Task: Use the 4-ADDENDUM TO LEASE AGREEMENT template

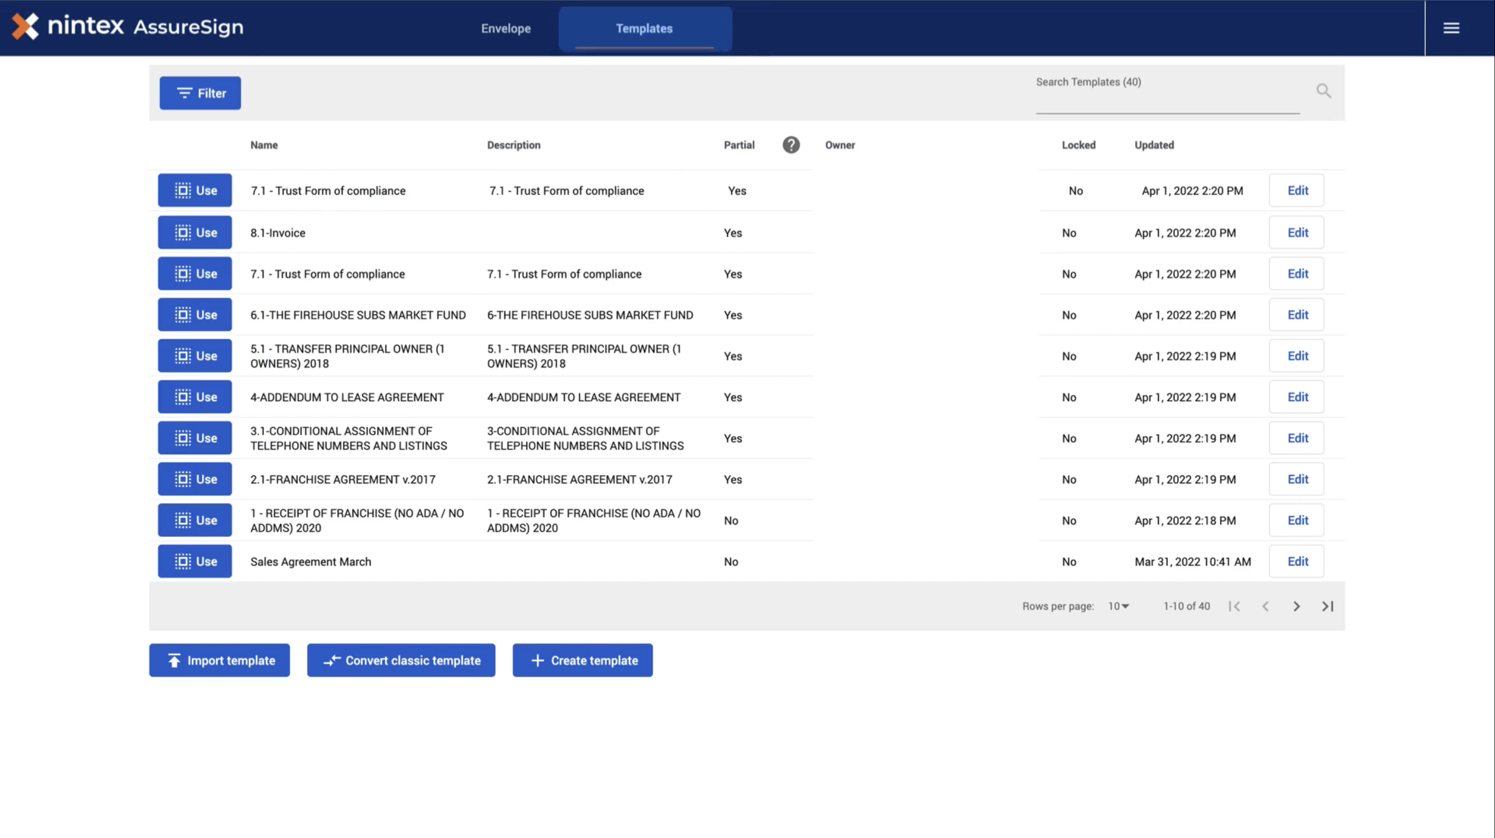Action: (195, 397)
